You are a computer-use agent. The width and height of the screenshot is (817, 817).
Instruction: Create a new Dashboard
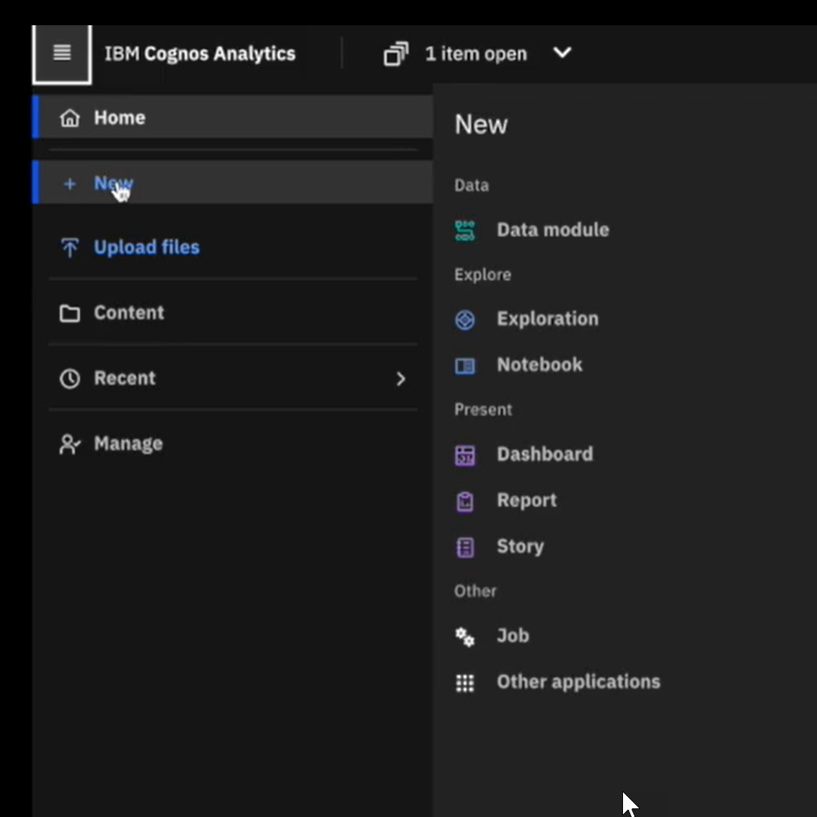click(x=544, y=454)
